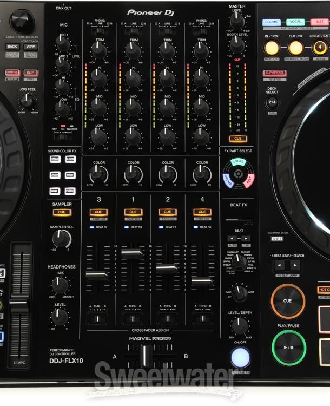Tap the green PLAY/PAUSE button
Image resolution: width=330 pixels, height=406 pixels.
pos(289,348)
